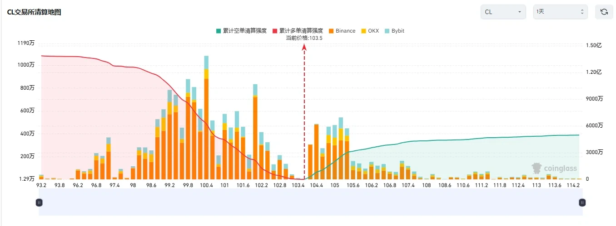Viewport: 616px width, 226px height.
Task: Click the orange Binance legend swatch
Action: click(332, 31)
